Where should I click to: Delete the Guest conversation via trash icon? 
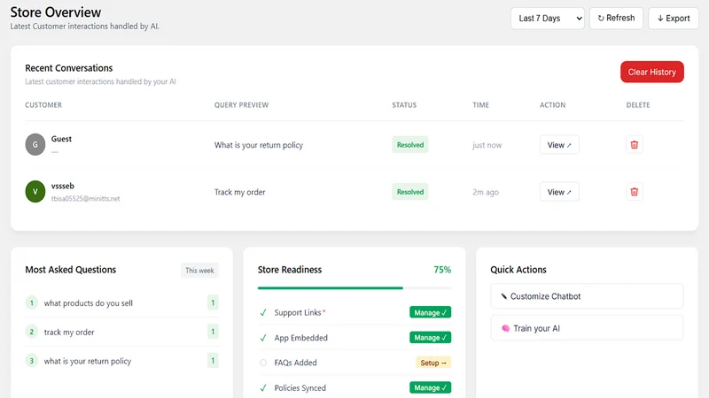[x=634, y=145]
